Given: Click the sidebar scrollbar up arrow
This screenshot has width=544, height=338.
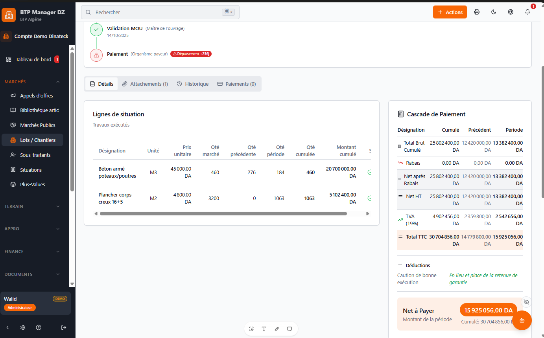Looking at the screenshot, I should click(72, 48).
